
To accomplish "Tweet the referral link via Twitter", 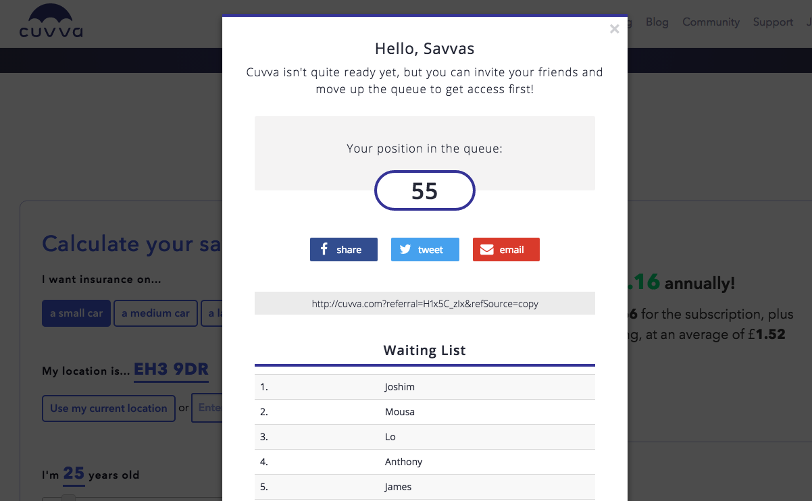I will tap(425, 249).
